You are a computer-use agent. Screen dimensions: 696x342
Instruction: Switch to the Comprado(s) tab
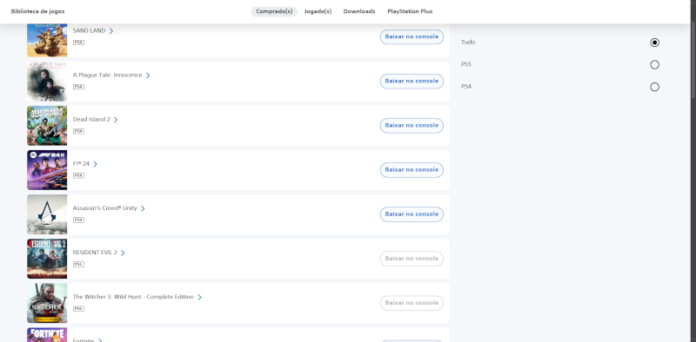click(x=274, y=11)
